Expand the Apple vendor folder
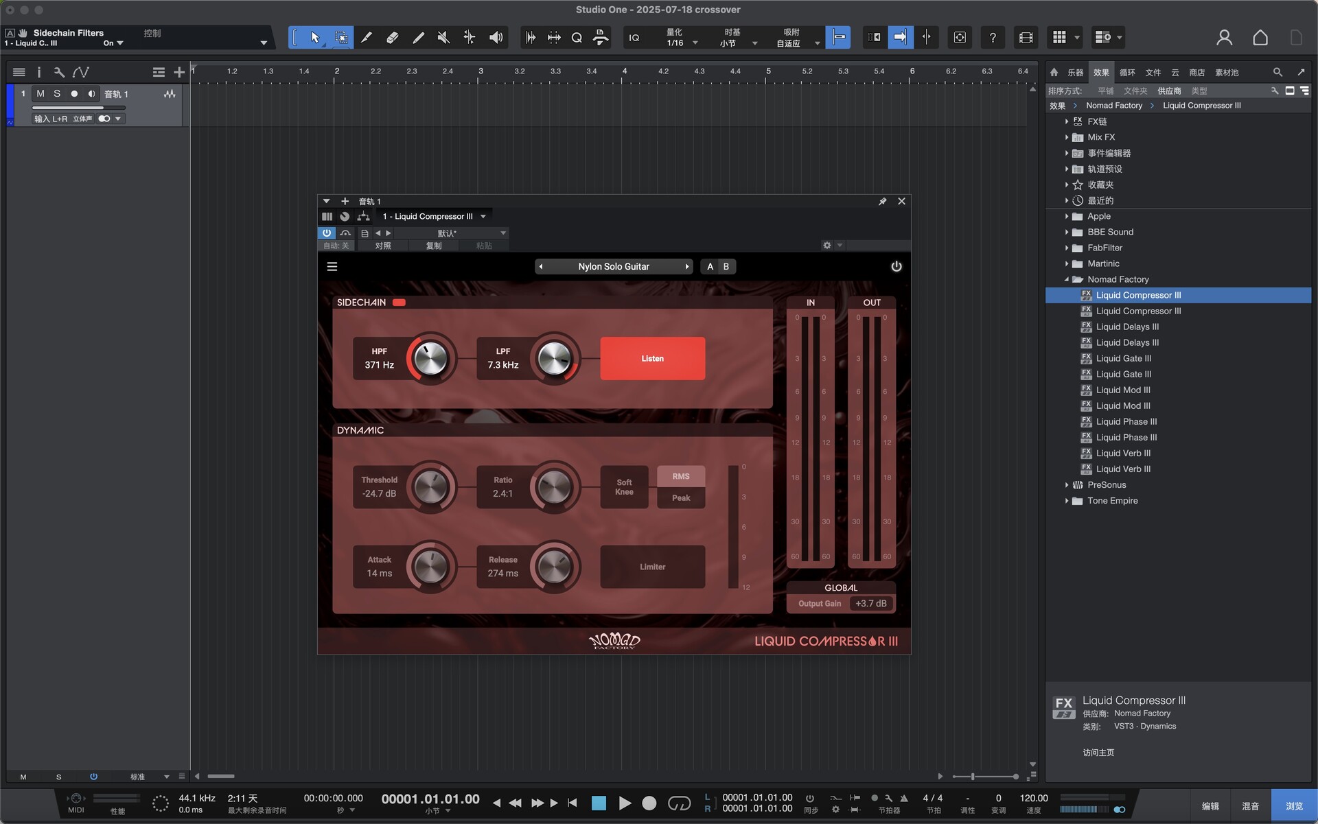The width and height of the screenshot is (1318, 824). click(x=1066, y=217)
